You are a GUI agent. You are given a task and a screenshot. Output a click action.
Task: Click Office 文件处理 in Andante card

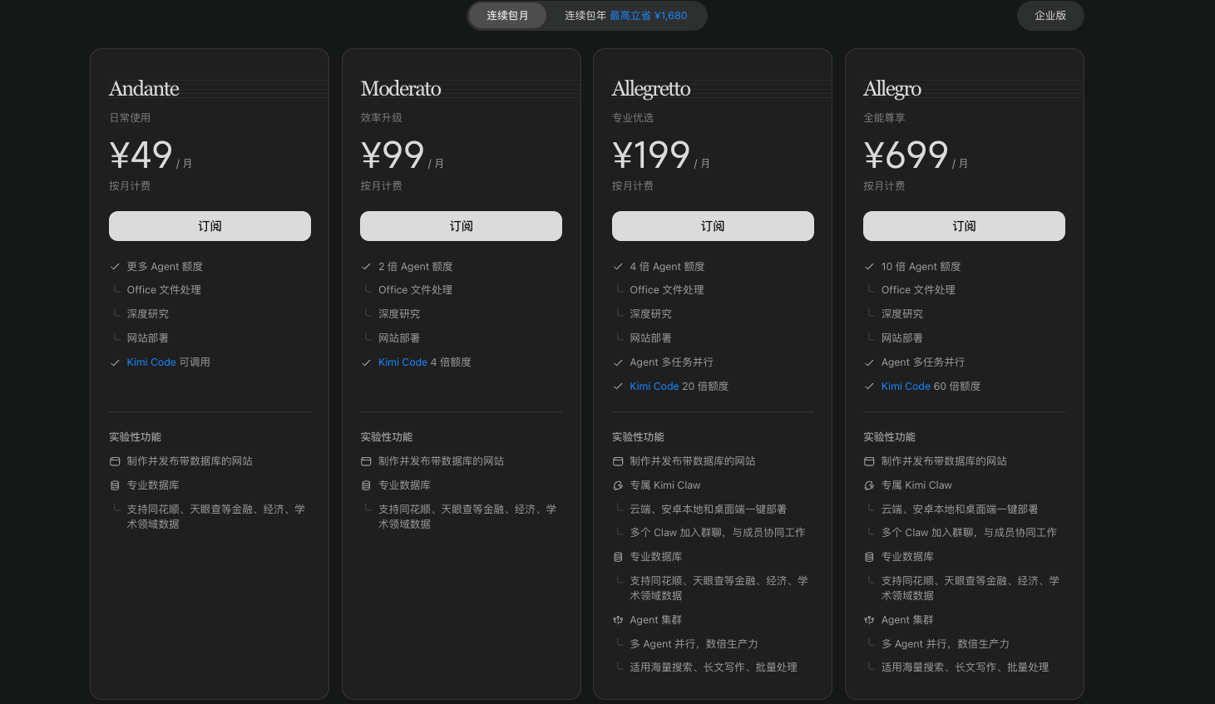164,290
